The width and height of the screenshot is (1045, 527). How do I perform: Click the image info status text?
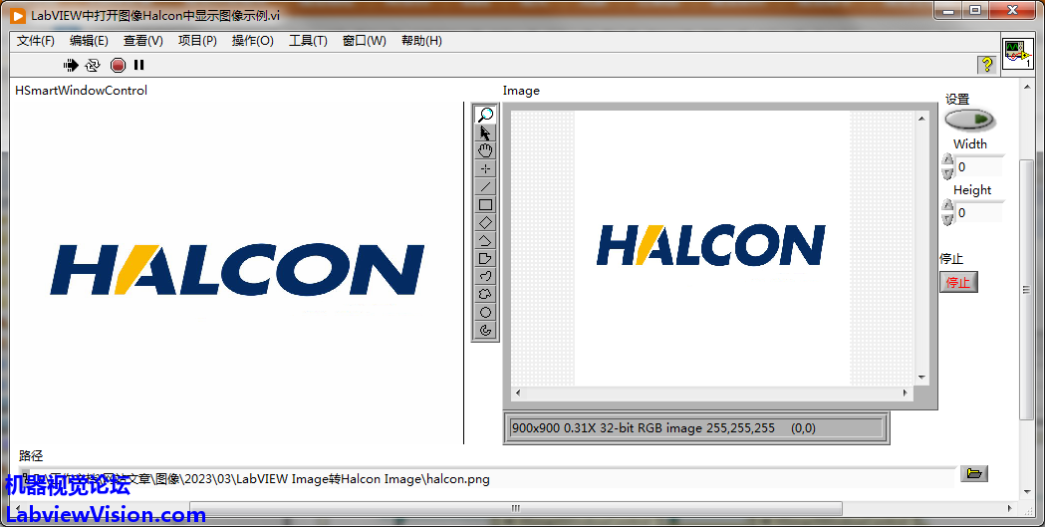tap(663, 428)
